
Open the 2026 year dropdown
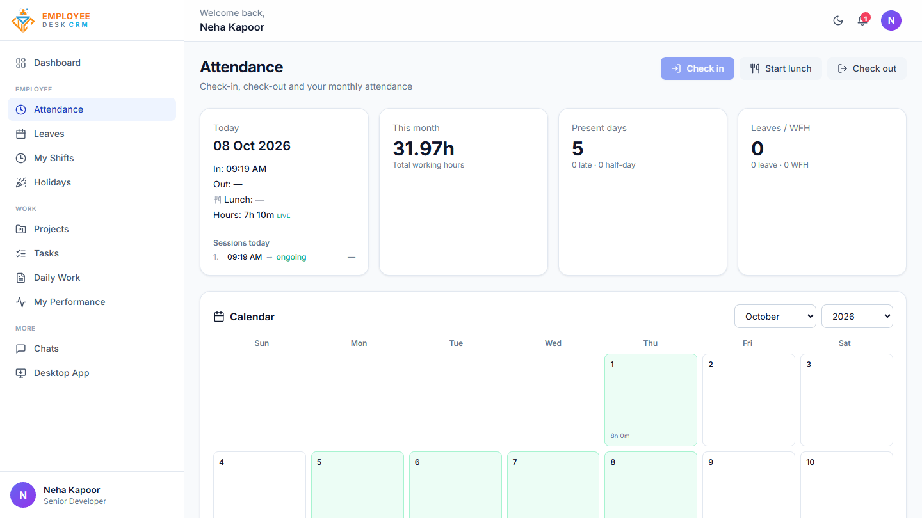tap(857, 317)
